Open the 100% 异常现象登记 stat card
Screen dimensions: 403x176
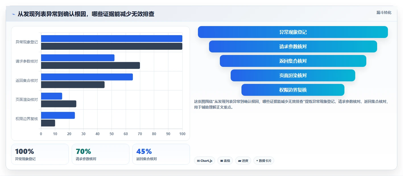40,154
